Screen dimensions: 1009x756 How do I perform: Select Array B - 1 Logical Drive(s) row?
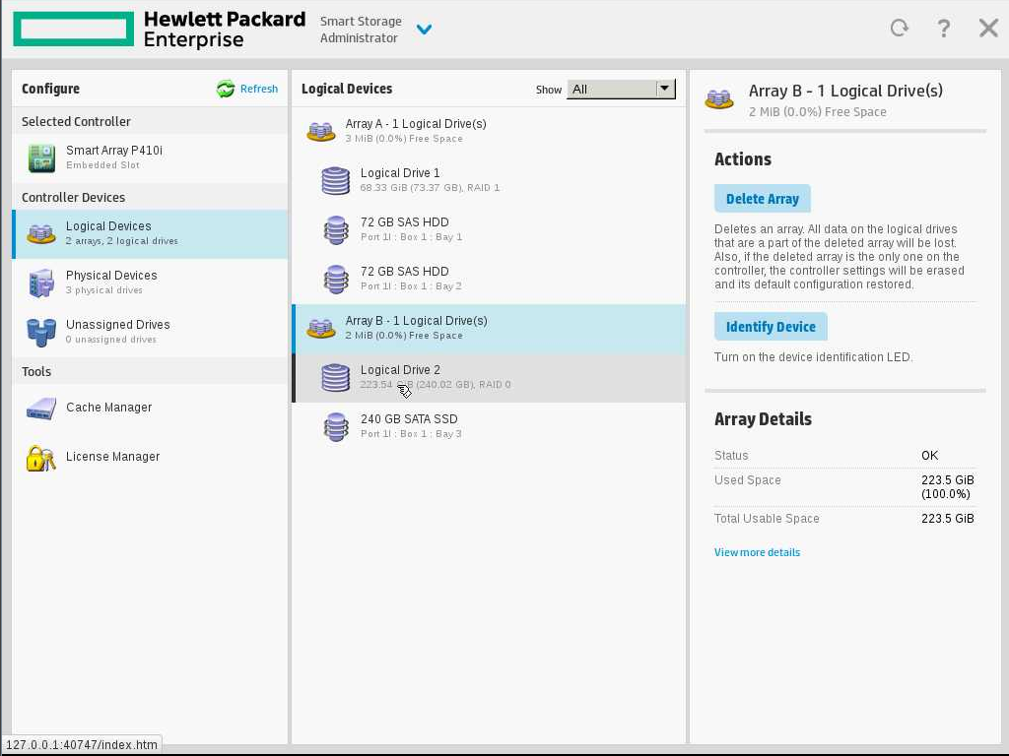[x=489, y=329]
